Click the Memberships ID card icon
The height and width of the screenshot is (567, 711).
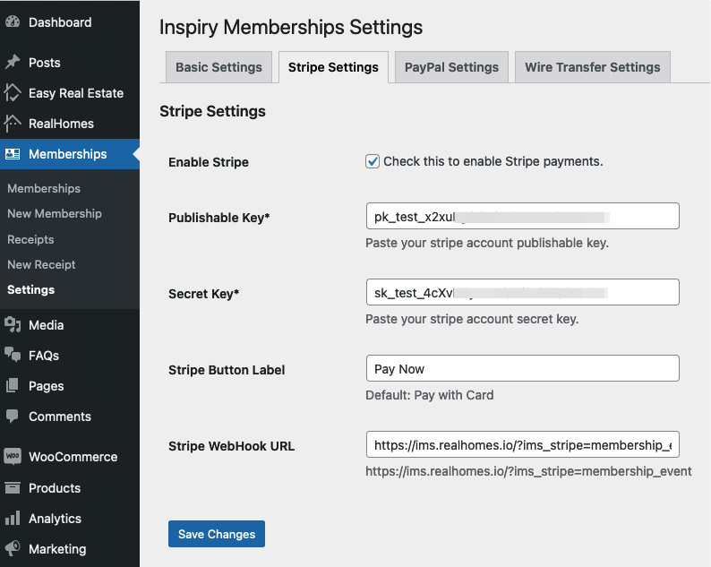[13, 154]
